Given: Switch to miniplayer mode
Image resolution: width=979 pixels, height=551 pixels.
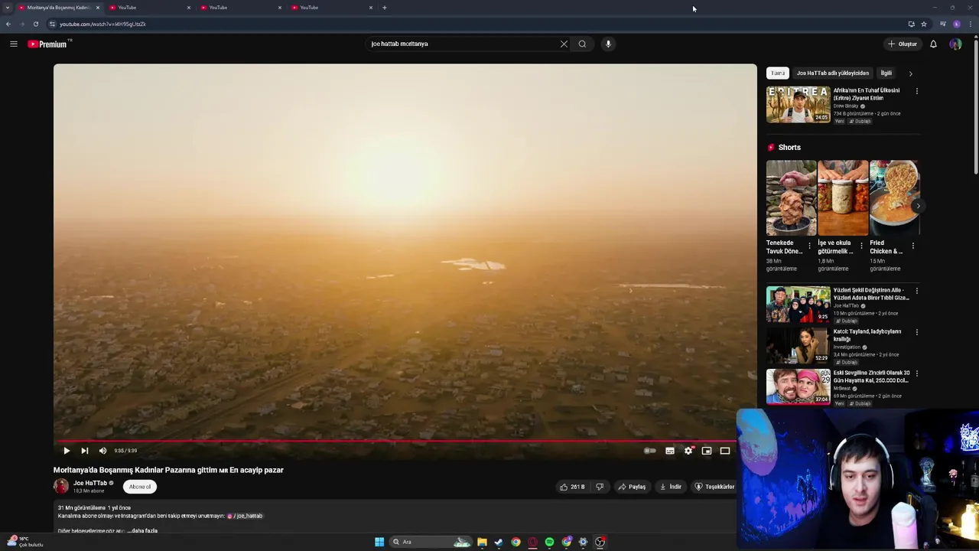Looking at the screenshot, I should [x=707, y=451].
